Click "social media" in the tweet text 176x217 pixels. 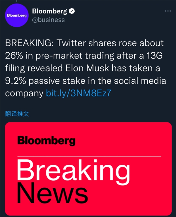pyautogui.click(x=140, y=81)
